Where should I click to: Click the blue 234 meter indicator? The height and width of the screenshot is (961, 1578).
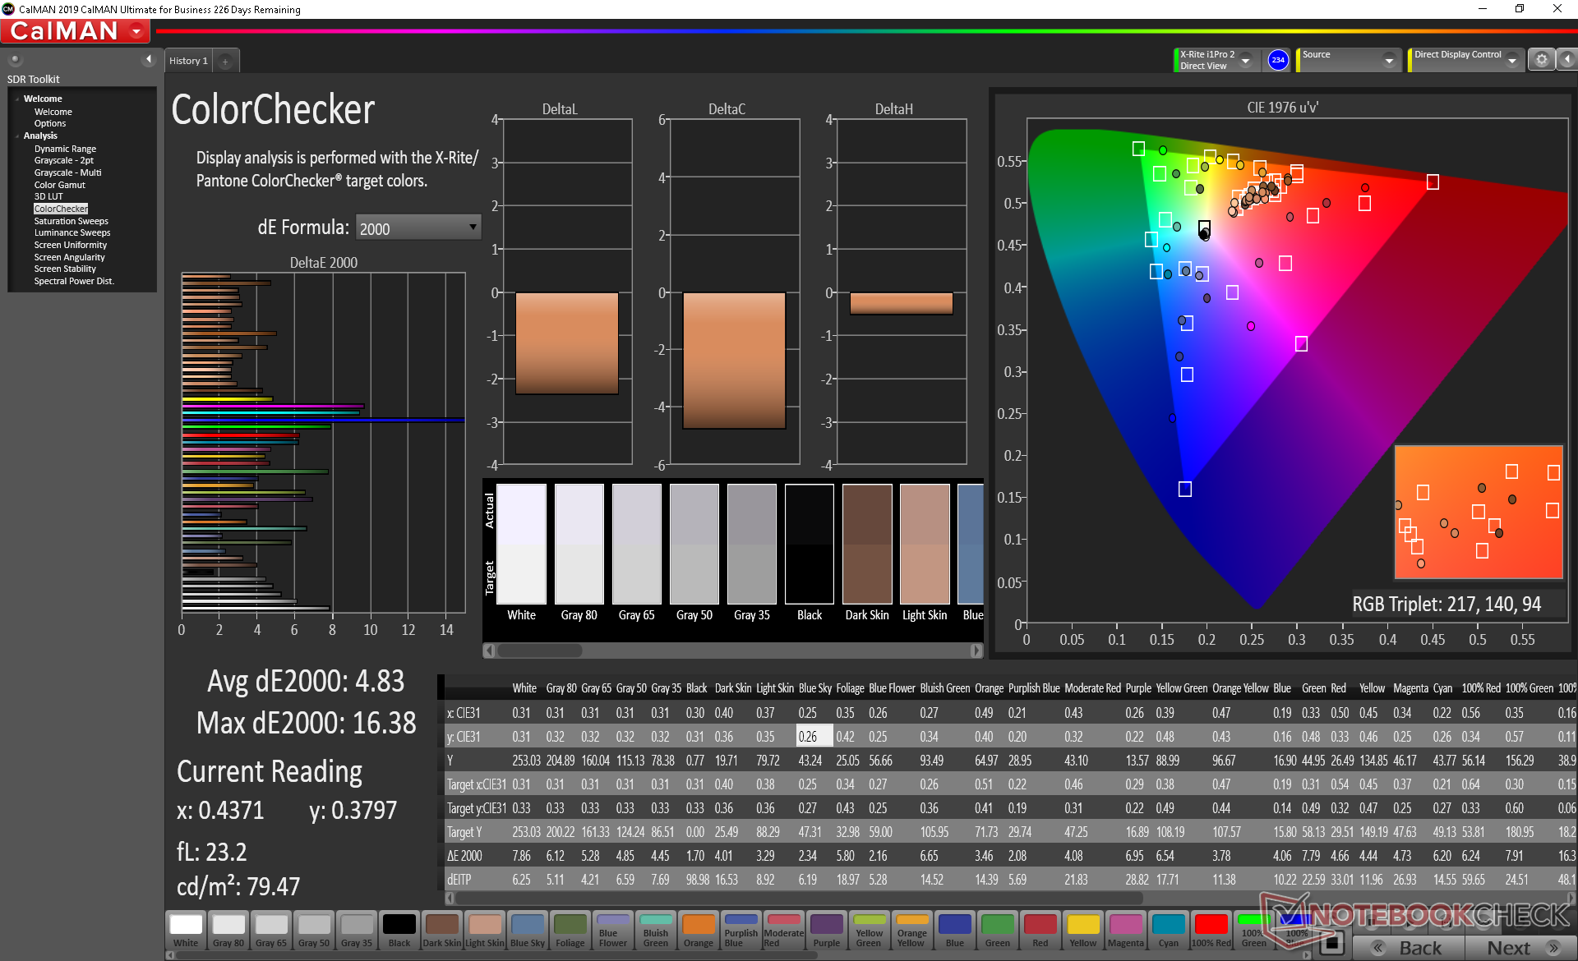coord(1277,60)
